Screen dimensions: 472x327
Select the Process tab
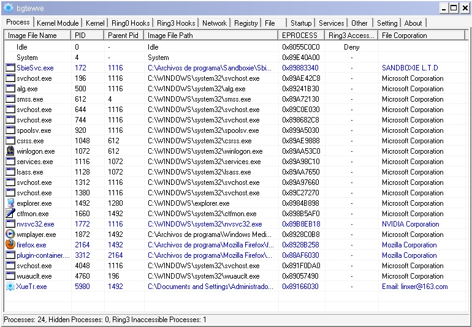18,22
